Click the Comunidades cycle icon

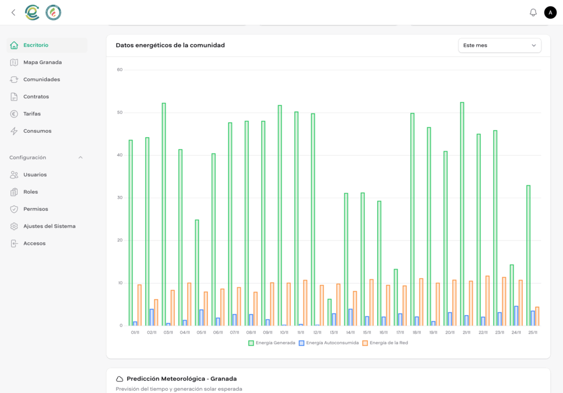(14, 80)
